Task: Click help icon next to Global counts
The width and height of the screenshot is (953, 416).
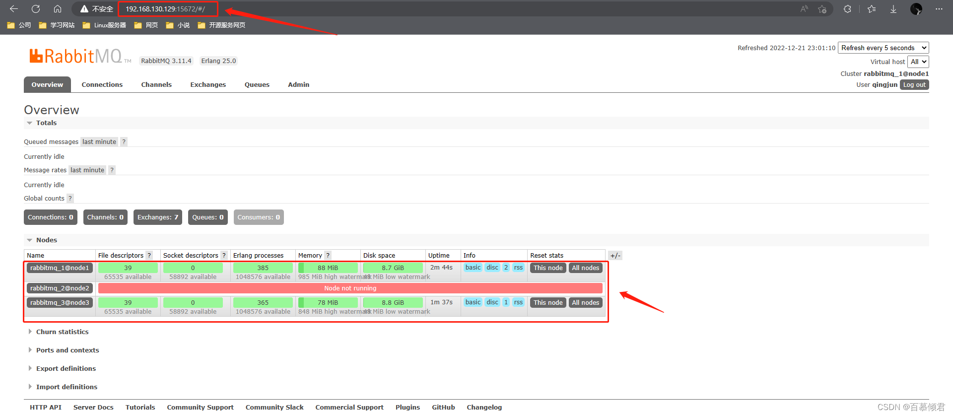Action: [70, 199]
